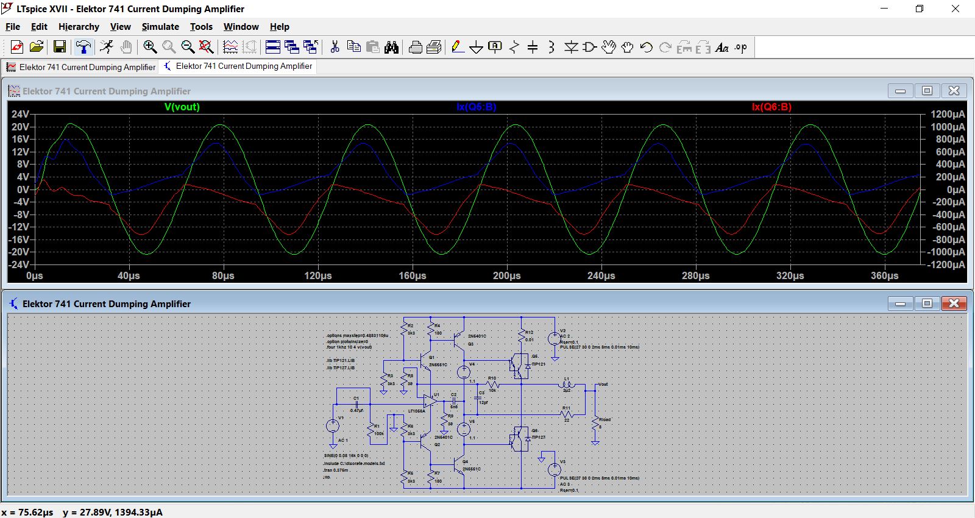Screen dimensions: 975x518
Task: Click the TIP121 transistor Q5 in schematic
Action: pos(520,366)
